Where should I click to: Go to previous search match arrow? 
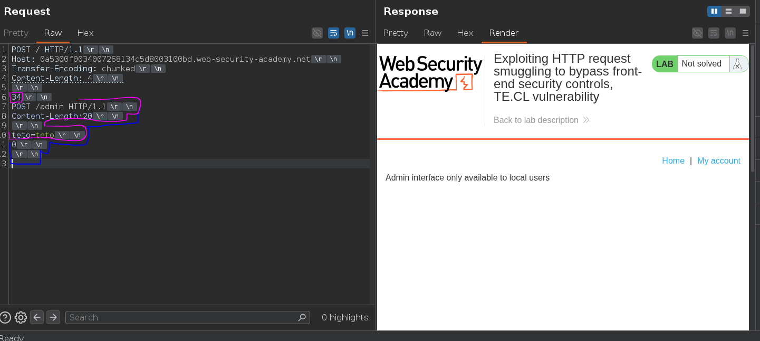[37, 317]
